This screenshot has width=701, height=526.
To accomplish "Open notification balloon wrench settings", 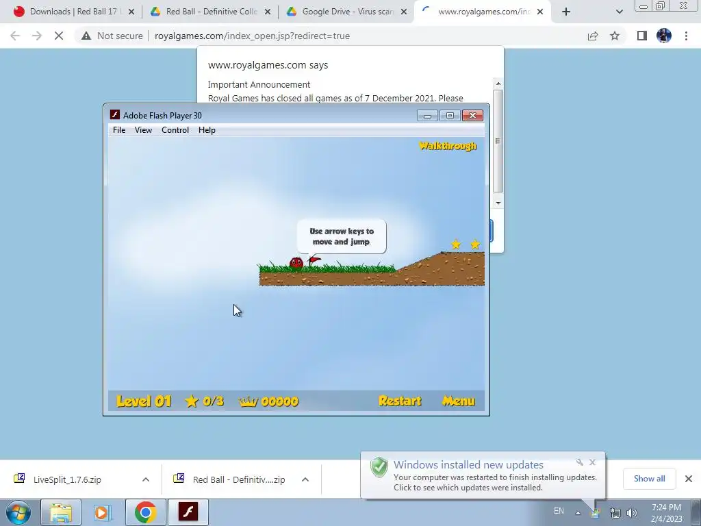I will [x=579, y=462].
